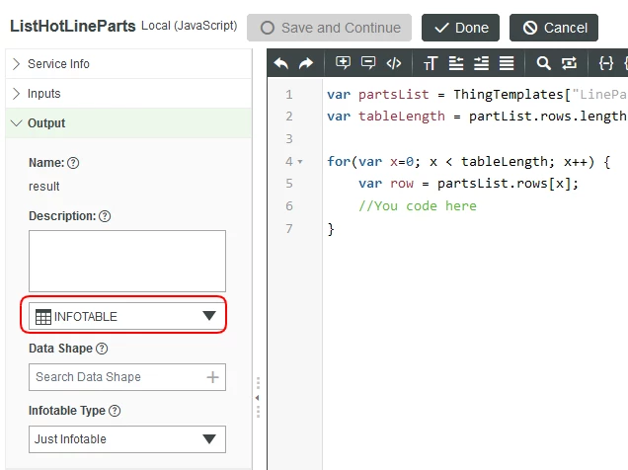
Task: Click the Cancel button
Action: coord(554,28)
